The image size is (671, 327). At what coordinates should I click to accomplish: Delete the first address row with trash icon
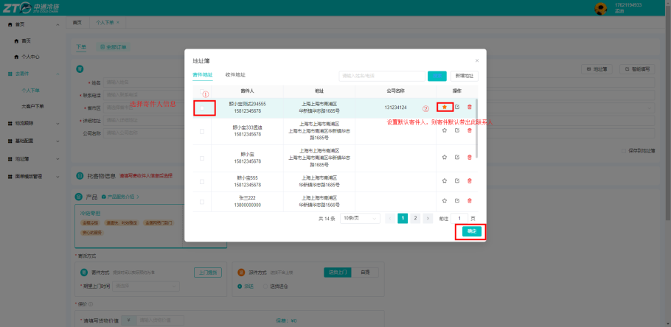tap(470, 107)
